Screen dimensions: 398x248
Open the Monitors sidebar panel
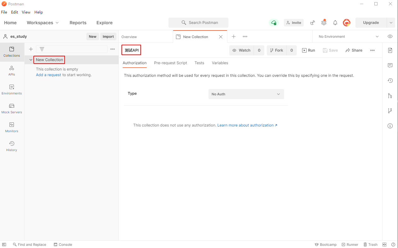pyautogui.click(x=12, y=127)
